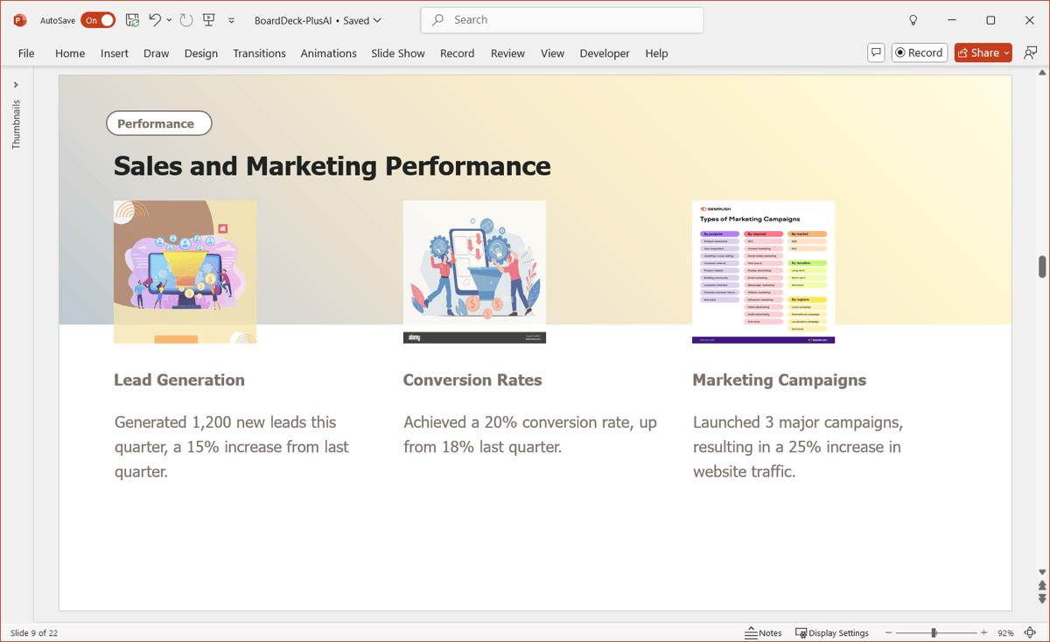Viewport: 1050px width, 642px height.
Task: Select the Lead Generation illustration image
Action: click(185, 272)
